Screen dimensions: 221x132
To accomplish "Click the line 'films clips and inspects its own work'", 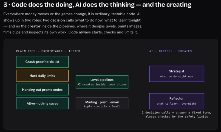I will pos(70,32).
